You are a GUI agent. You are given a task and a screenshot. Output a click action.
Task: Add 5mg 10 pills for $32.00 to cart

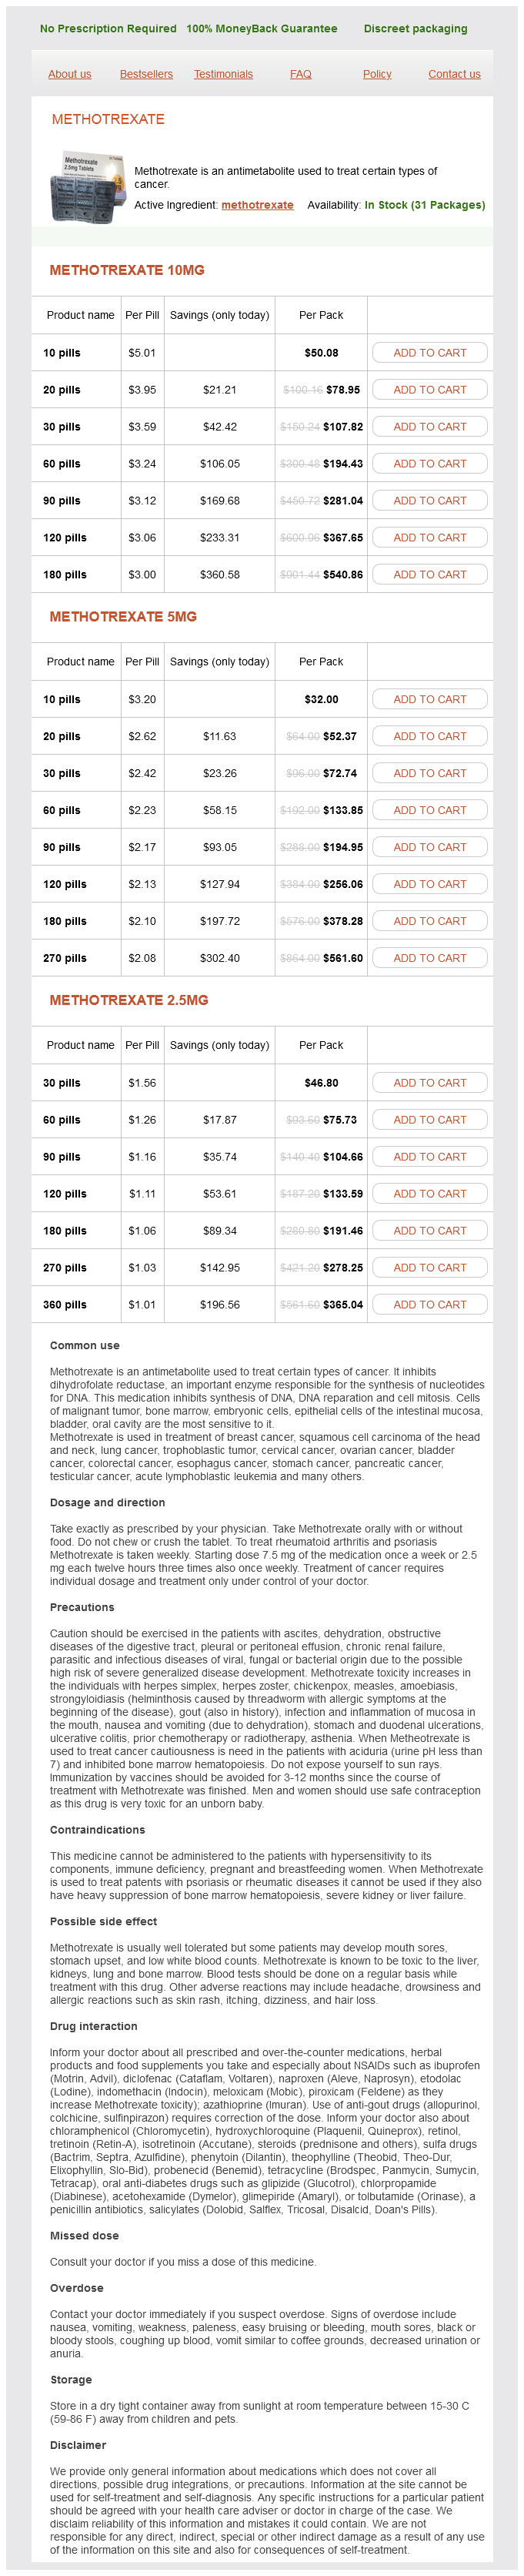coord(429,700)
